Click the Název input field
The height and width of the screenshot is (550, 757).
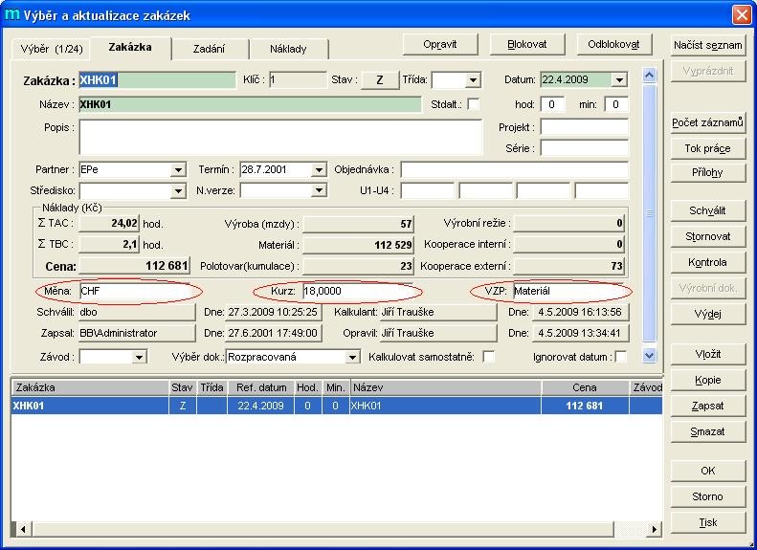250,104
